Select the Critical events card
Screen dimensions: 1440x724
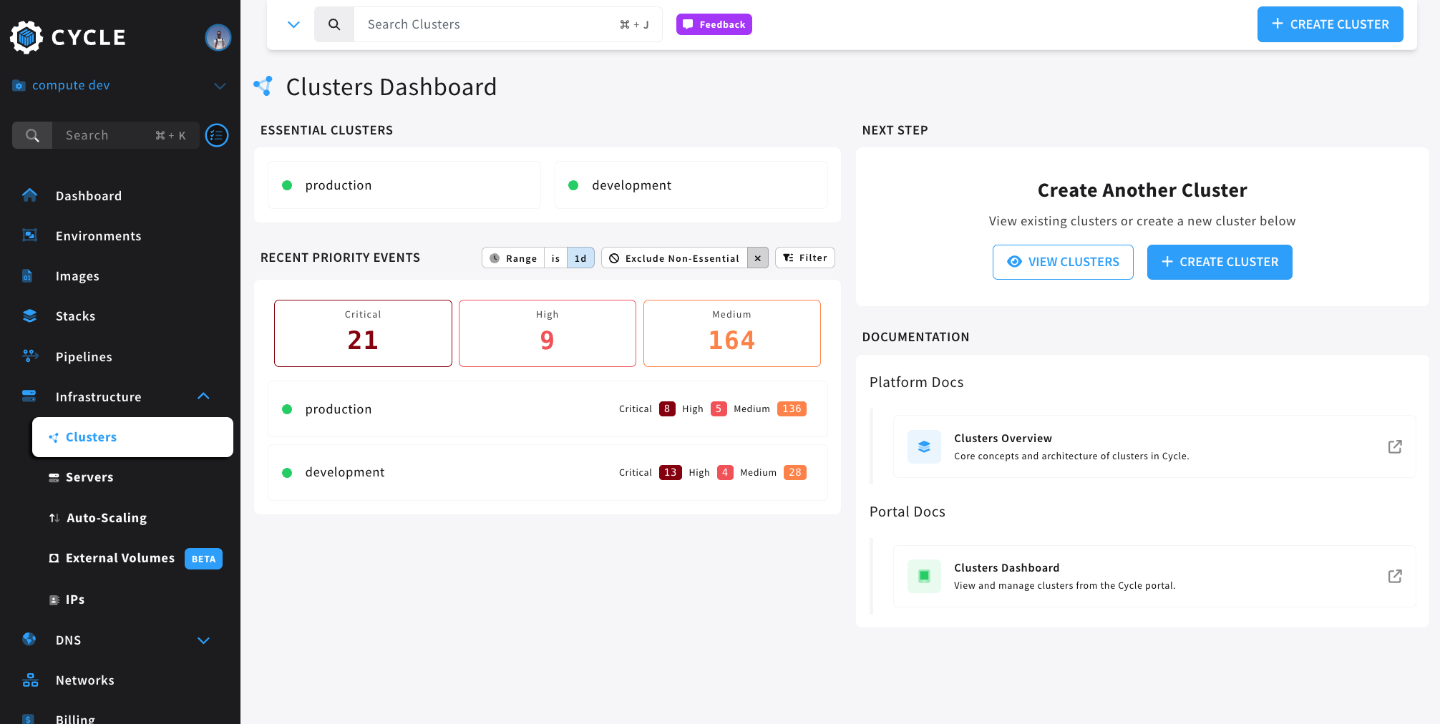coord(362,333)
